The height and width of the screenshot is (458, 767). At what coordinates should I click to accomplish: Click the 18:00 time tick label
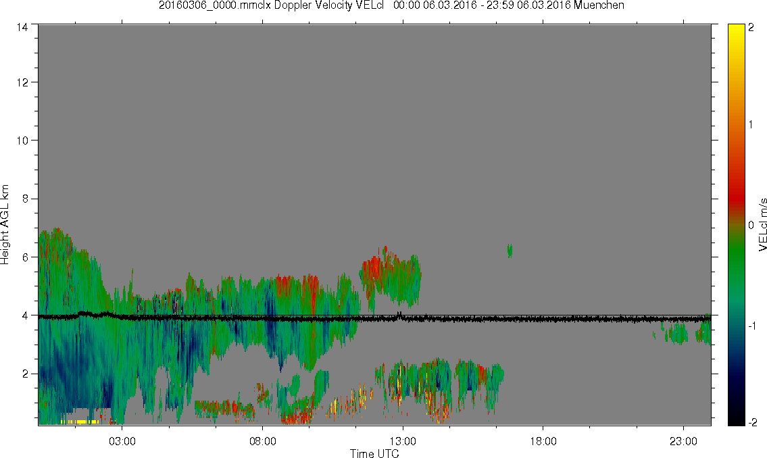pos(543,441)
